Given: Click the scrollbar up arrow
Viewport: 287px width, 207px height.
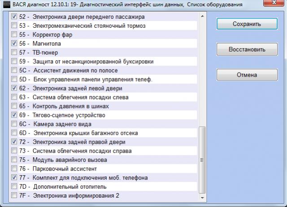Looking at the screenshot, I should pos(202,16).
